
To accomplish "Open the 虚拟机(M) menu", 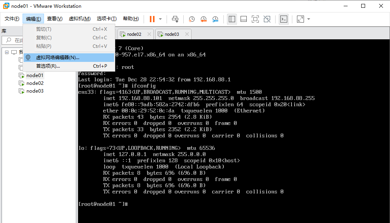I will pyautogui.click(x=79, y=19).
